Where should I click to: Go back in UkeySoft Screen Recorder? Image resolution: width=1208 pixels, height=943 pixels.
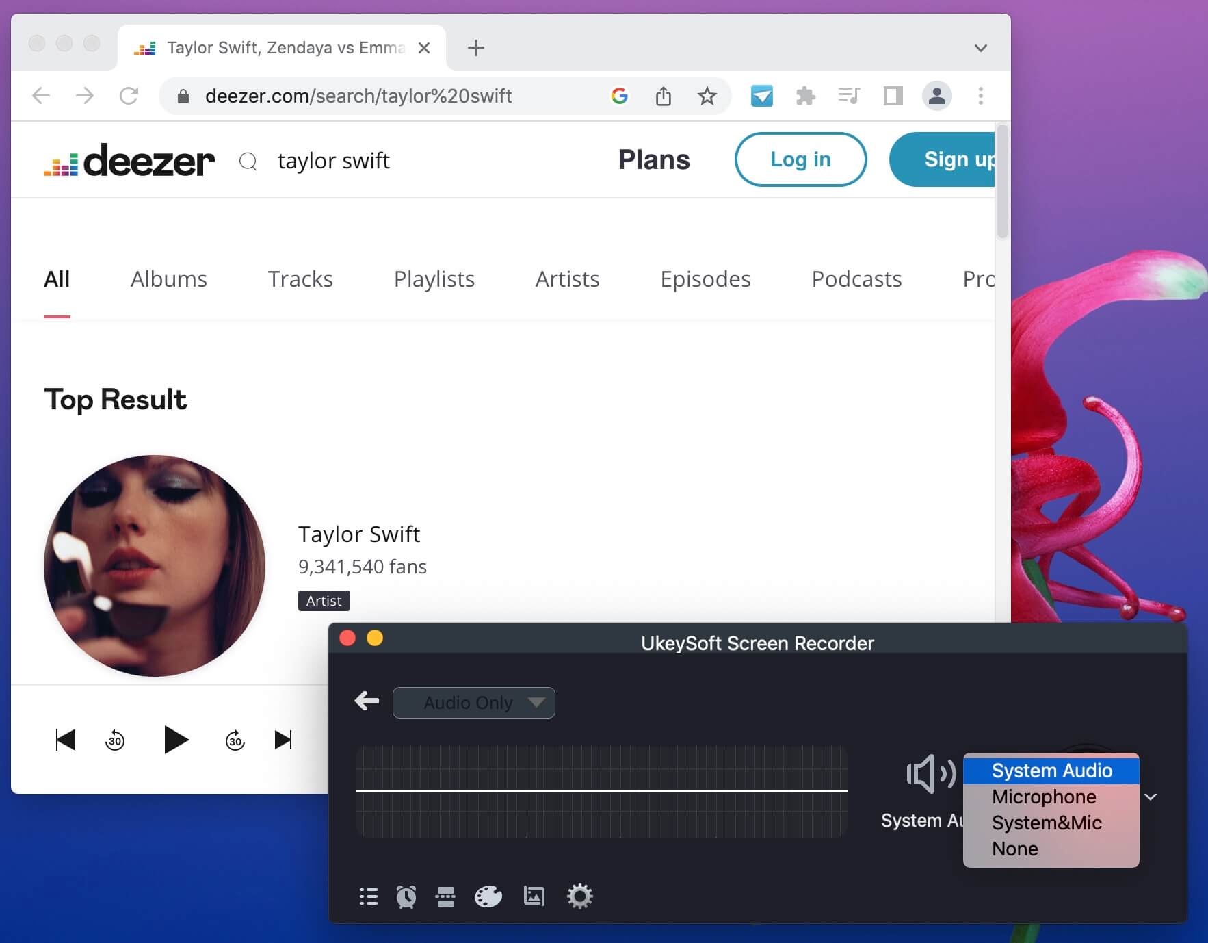(x=367, y=701)
